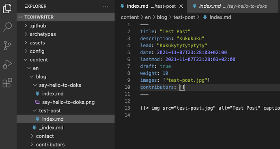The height and width of the screenshot is (149, 280).
Task: Open index.md under say-hello-to-doks
Action: [65, 94]
